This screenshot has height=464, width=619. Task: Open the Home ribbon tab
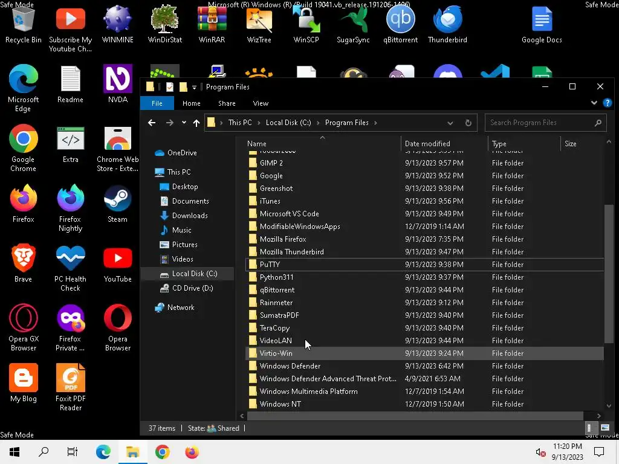coord(192,103)
